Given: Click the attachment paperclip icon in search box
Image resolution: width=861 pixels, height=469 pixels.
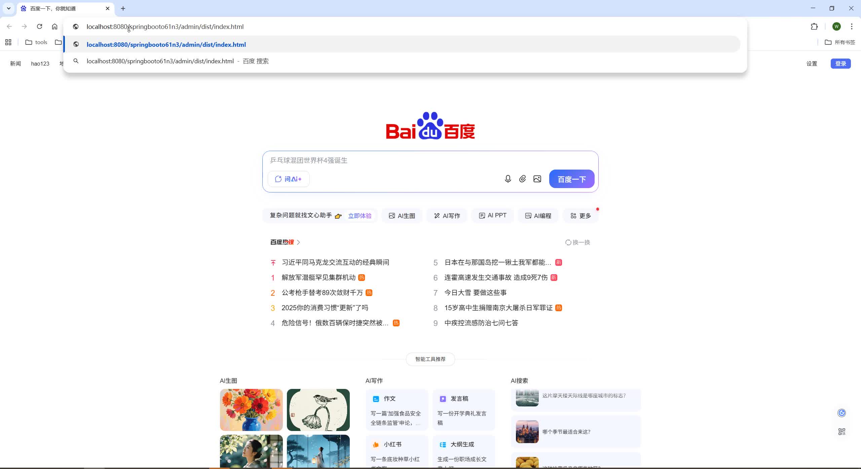Looking at the screenshot, I should click(x=522, y=179).
